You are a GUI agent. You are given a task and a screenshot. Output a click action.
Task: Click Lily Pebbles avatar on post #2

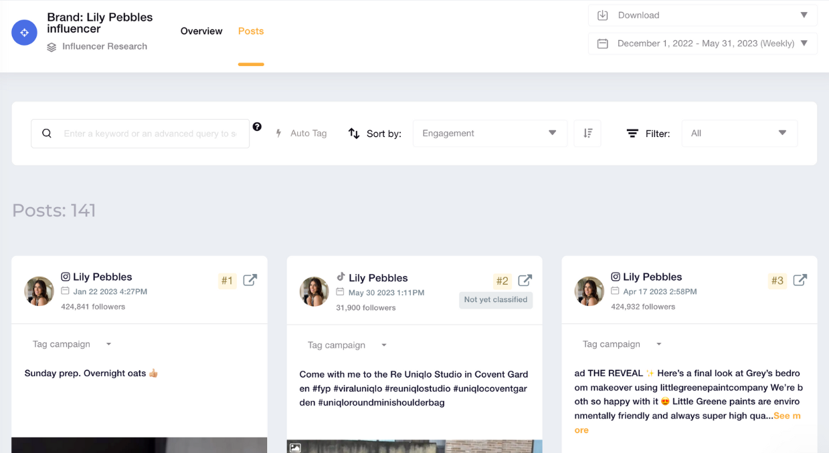click(x=314, y=291)
